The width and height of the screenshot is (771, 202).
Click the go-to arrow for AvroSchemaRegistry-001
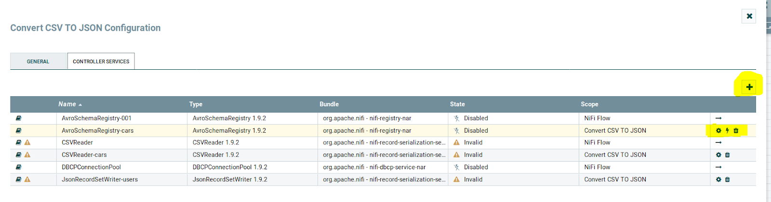tap(718, 118)
